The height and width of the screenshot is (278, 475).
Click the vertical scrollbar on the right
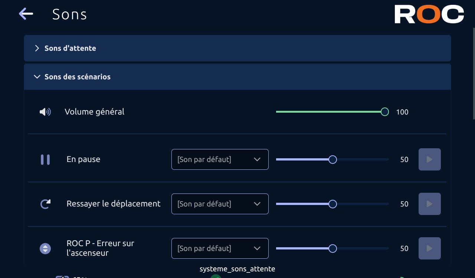click(x=474, y=73)
